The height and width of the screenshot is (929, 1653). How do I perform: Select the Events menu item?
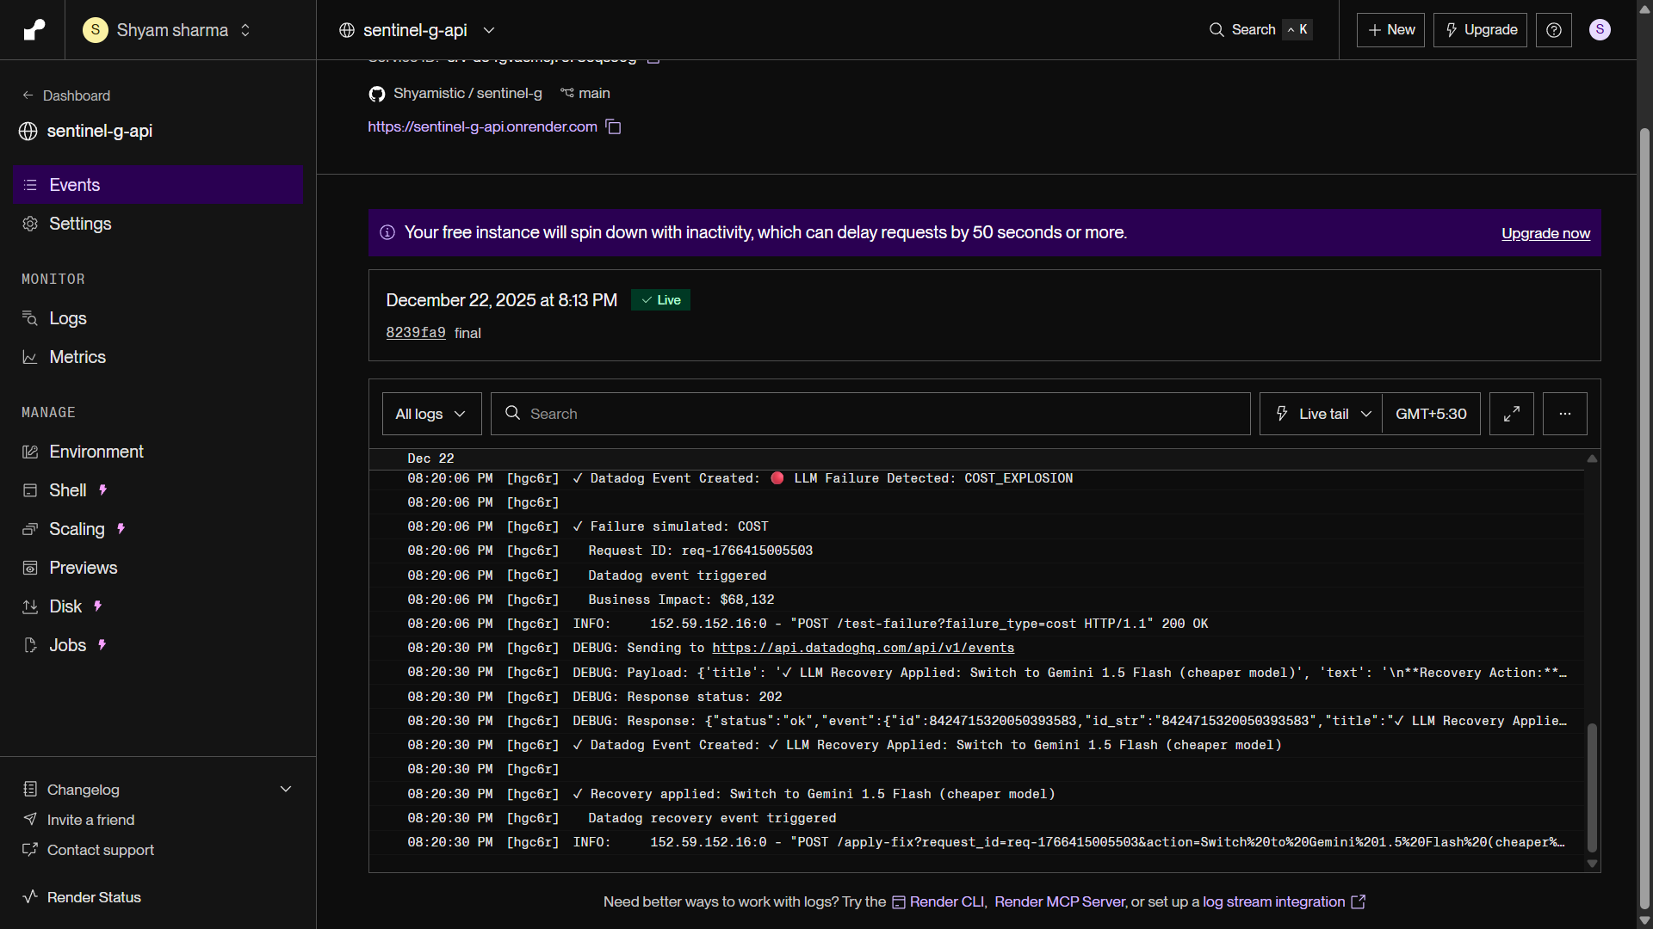(75, 185)
